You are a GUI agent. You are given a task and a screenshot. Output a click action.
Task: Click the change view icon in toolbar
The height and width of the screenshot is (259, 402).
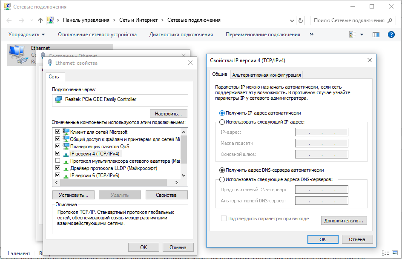click(353, 35)
